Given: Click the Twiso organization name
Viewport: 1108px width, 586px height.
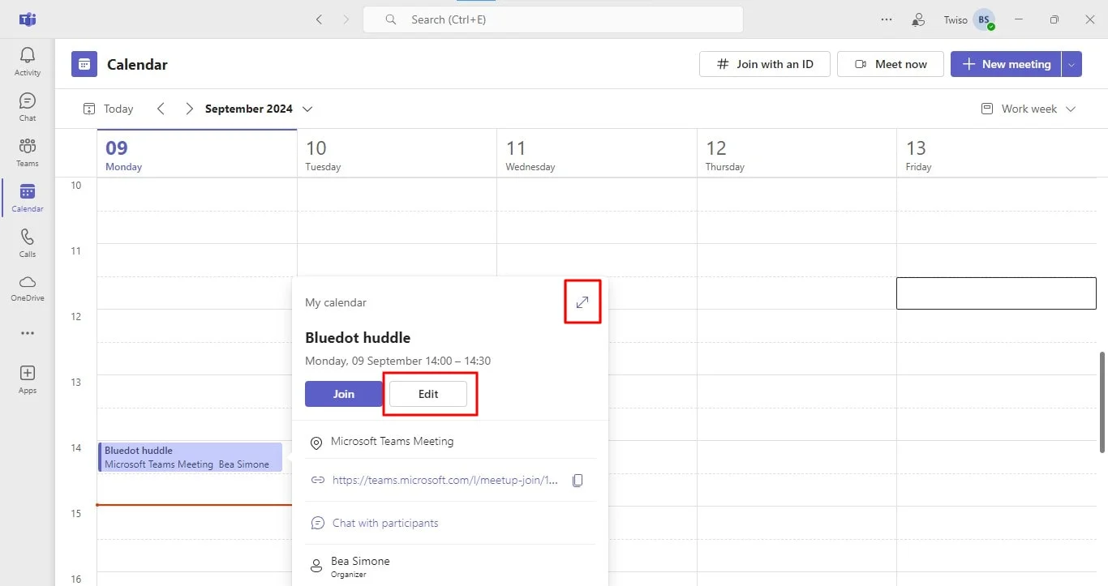Looking at the screenshot, I should coord(956,19).
